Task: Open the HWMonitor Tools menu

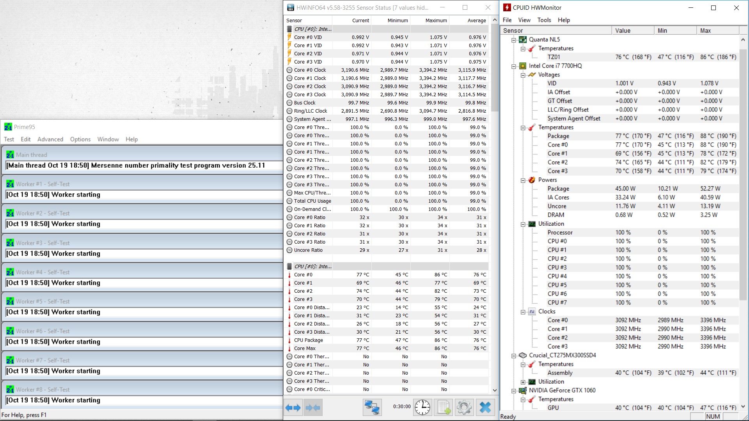Action: (544, 20)
